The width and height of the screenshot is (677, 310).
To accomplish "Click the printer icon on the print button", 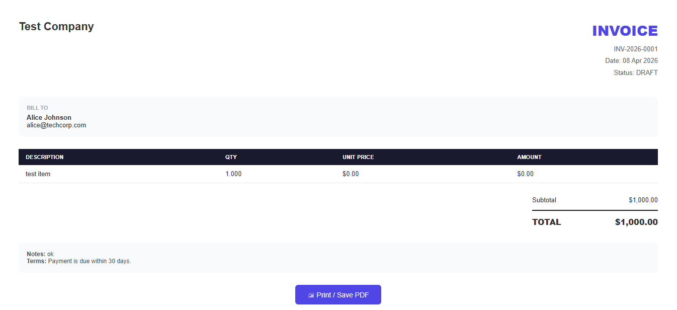I will click(x=311, y=295).
